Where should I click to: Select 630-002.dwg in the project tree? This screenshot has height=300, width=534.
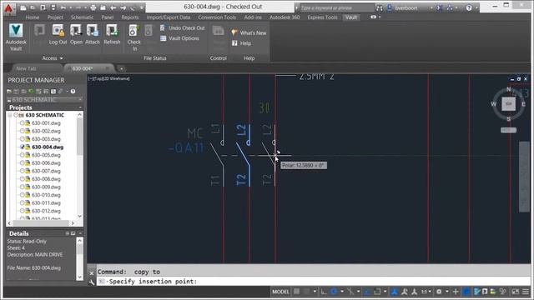(x=46, y=131)
